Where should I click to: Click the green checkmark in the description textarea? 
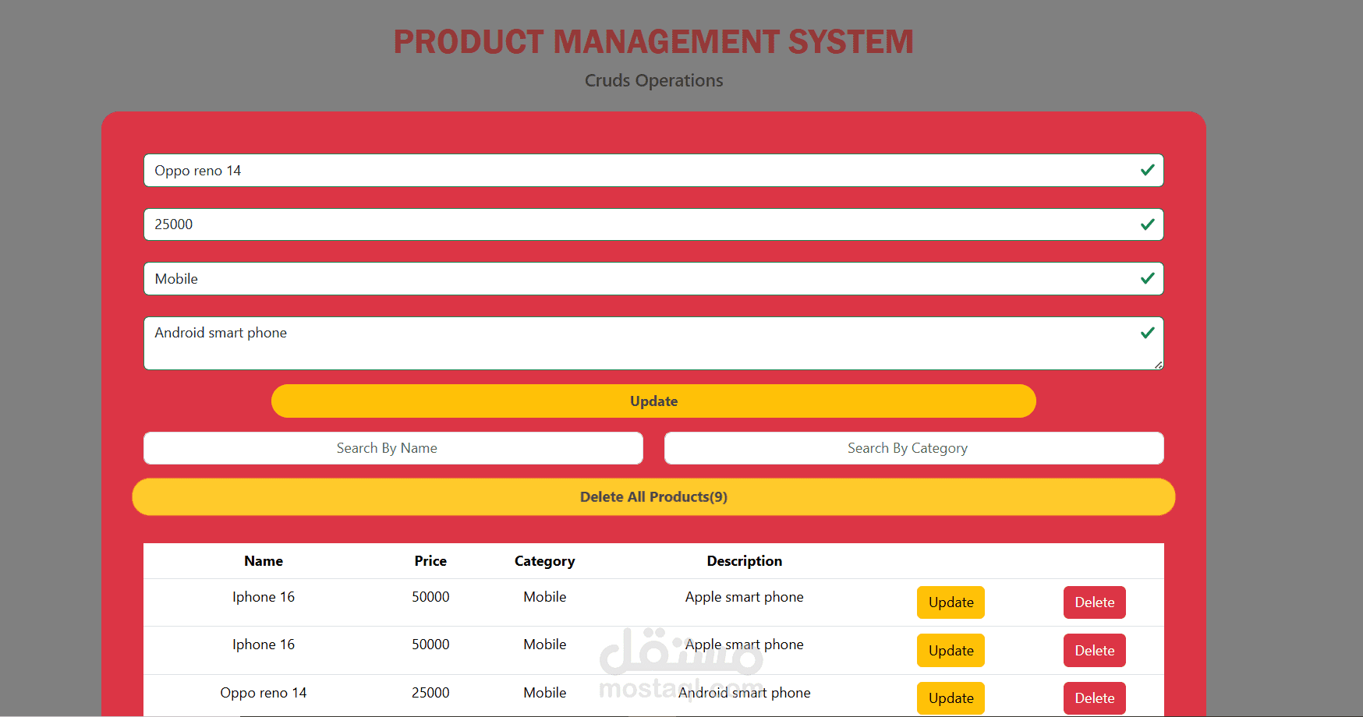click(1147, 333)
